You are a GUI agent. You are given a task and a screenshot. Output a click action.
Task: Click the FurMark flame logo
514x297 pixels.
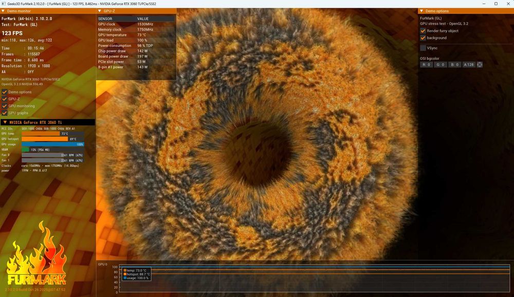pos(36,253)
